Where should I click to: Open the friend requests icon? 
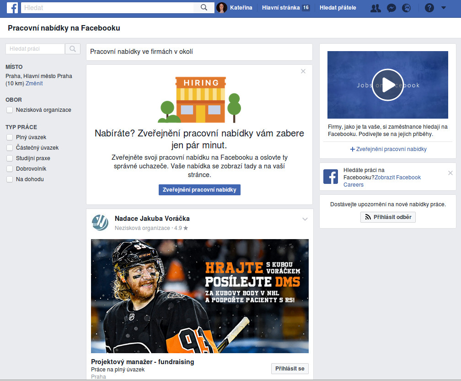[375, 8]
